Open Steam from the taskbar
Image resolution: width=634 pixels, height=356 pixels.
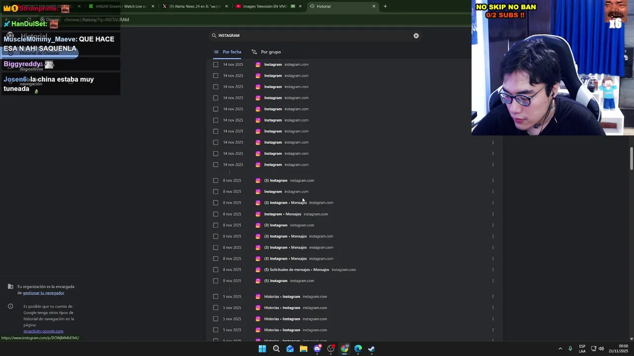[x=371, y=349]
